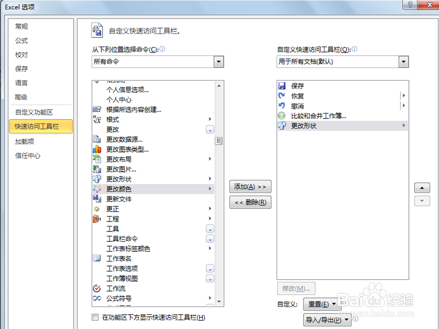Screen dimensions: 439x329
Task: Open the 公式 options category
Action: click(x=21, y=41)
